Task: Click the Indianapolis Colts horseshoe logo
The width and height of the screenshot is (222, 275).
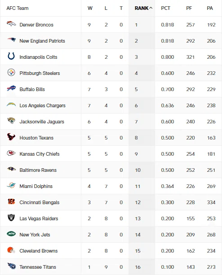Action: [11, 56]
